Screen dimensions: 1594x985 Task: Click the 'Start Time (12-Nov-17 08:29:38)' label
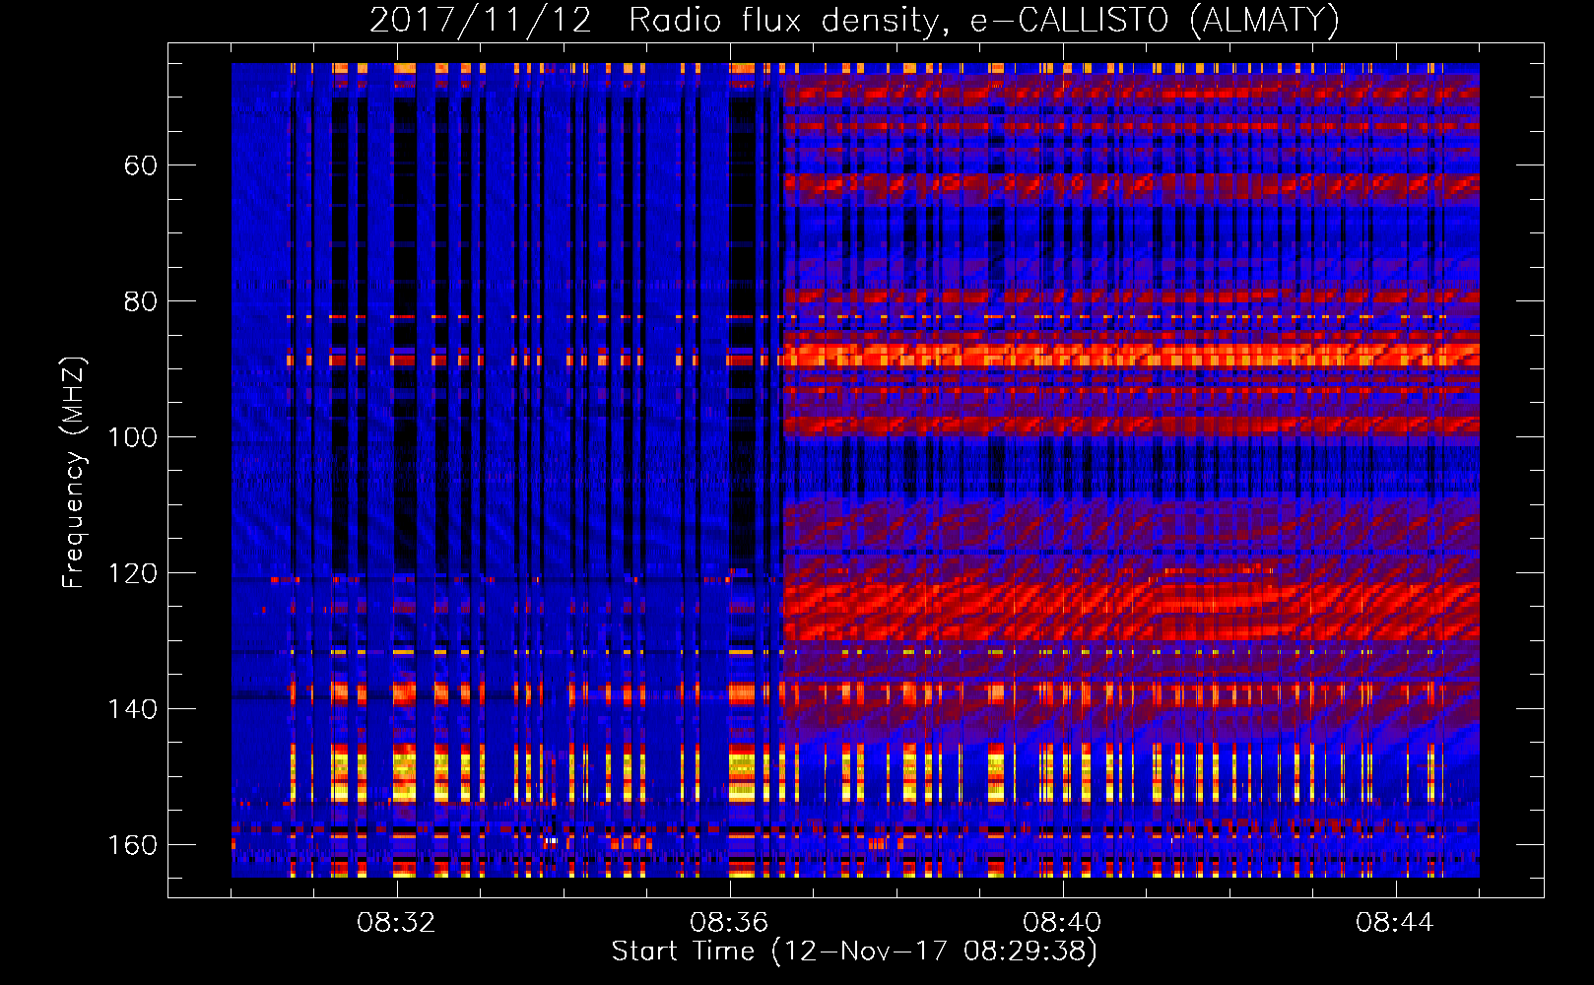click(854, 952)
